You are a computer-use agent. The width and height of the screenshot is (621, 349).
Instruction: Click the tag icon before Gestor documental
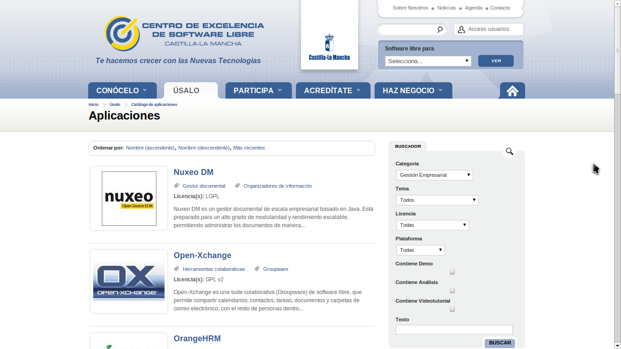177,186
